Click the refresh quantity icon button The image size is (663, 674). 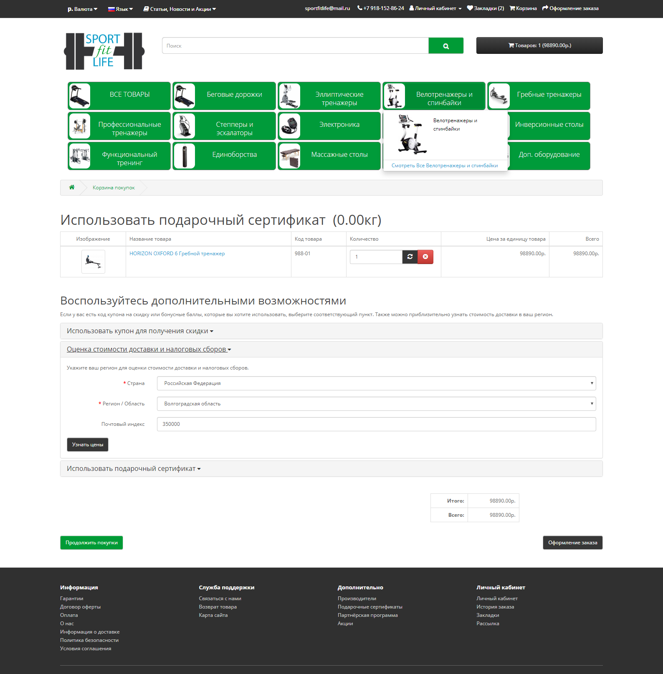(x=410, y=257)
